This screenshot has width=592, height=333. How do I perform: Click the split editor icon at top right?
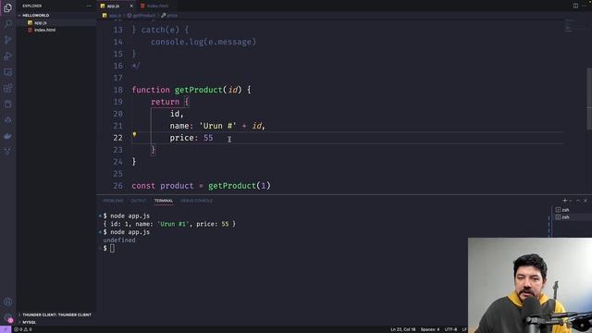point(575,6)
